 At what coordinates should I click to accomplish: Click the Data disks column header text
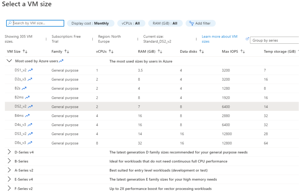[189, 52]
